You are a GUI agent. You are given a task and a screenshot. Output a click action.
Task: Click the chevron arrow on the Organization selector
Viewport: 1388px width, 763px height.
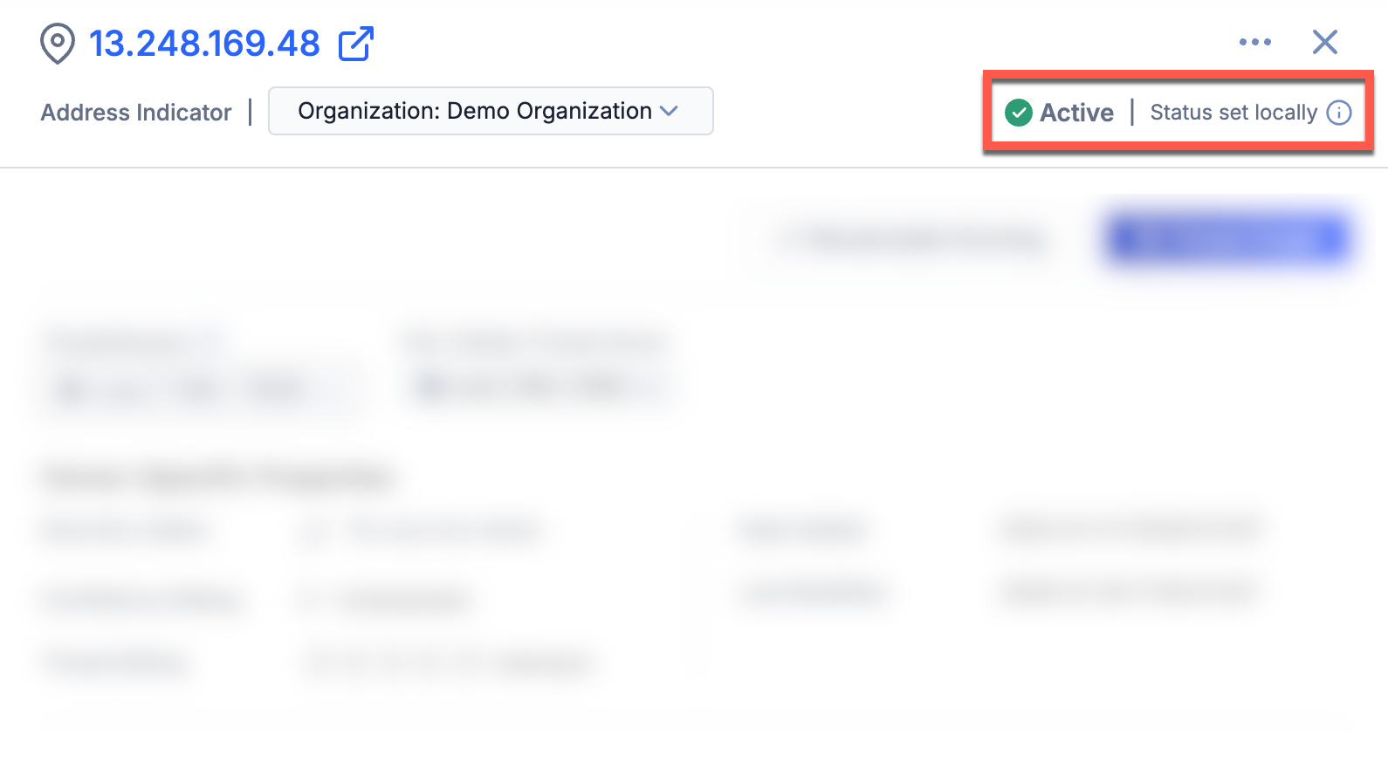(669, 111)
